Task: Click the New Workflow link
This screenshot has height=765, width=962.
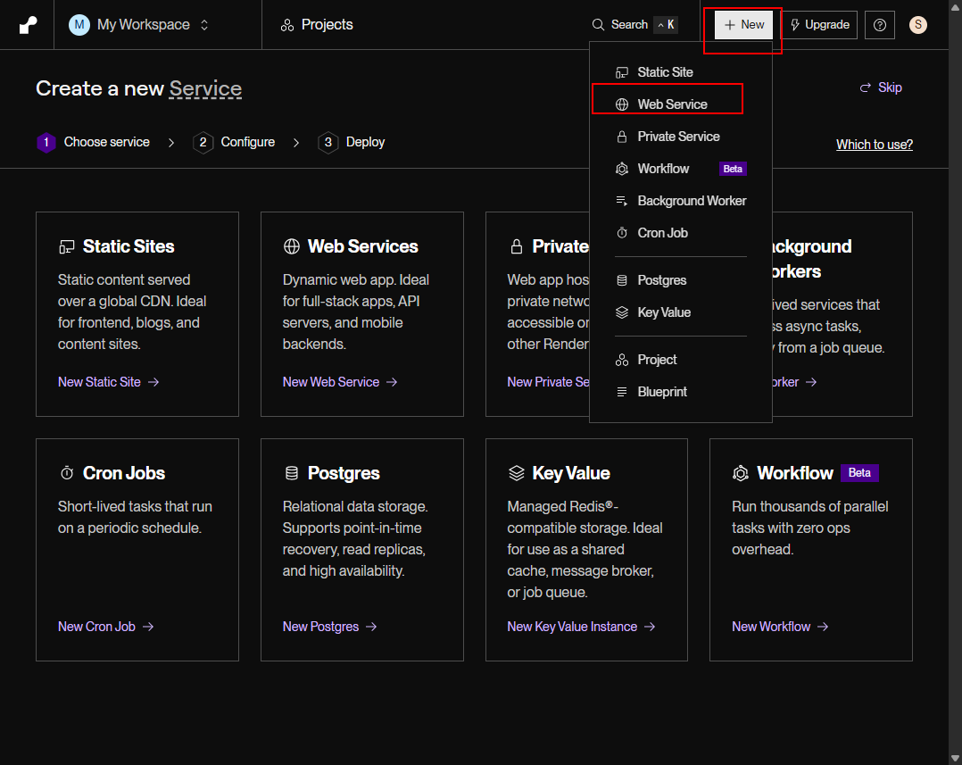Action: click(x=780, y=627)
